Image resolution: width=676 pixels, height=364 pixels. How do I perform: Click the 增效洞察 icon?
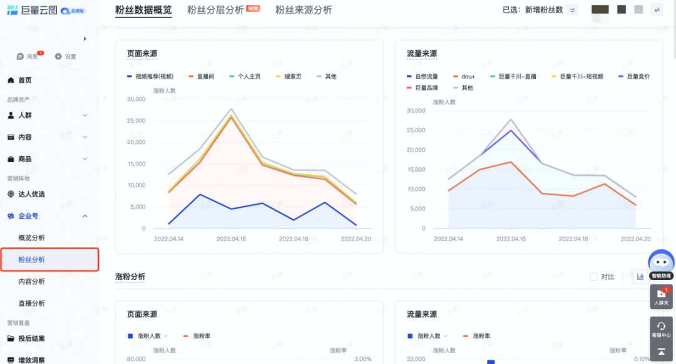point(11,360)
